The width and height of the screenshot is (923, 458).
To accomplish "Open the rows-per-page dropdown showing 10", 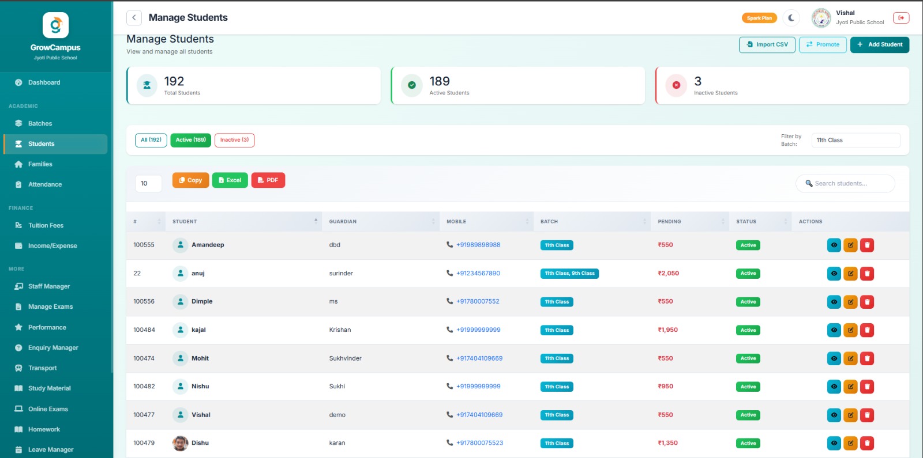I will (148, 184).
